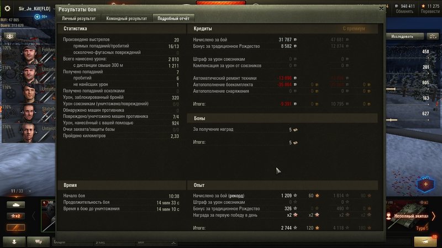Click Перевести under free experience
Image resolution: width=442 pixels, height=248 pixels.
point(430,12)
